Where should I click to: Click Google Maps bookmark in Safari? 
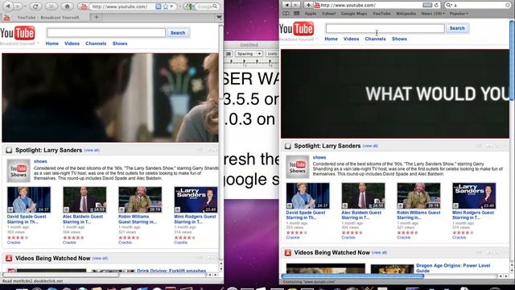click(354, 14)
